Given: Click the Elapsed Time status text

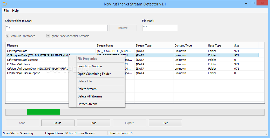Looking at the screenshot, I should [x=70, y=133].
